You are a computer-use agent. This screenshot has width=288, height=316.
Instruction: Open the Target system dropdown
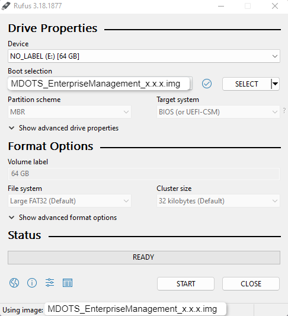point(218,112)
